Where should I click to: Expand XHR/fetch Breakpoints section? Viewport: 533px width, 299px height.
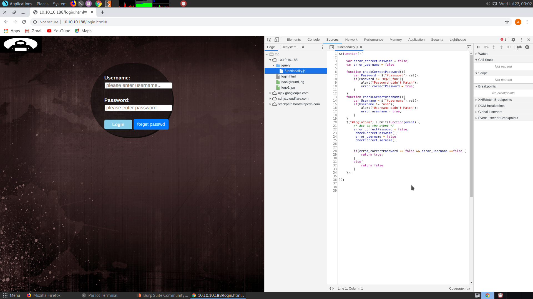(x=495, y=100)
